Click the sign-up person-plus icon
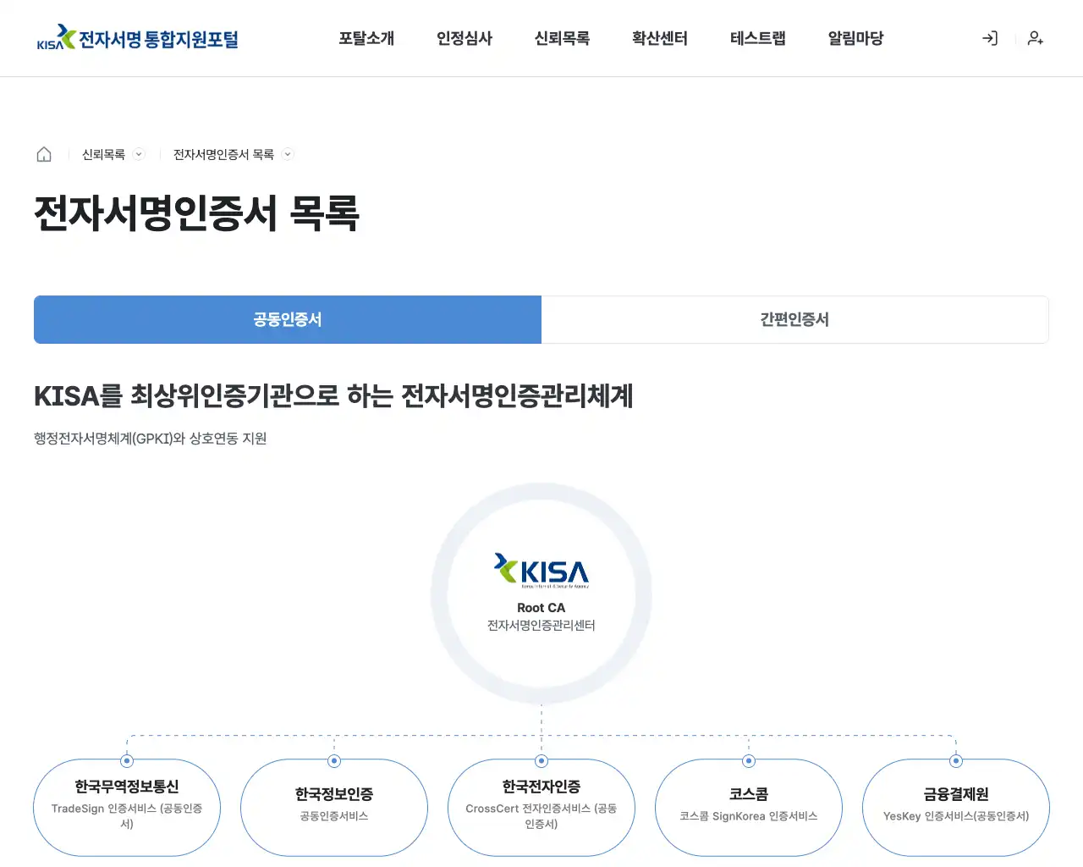 (x=1035, y=38)
